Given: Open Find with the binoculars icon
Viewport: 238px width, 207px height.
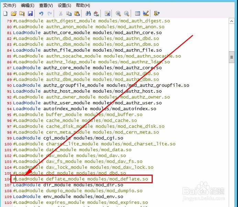Looking at the screenshot, I should click(x=88, y=13).
